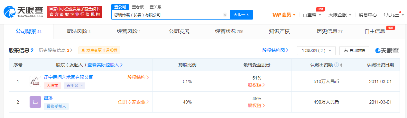The height and width of the screenshot is (118, 407).
Task: Select the 知识产权 tab
Action: point(279,31)
